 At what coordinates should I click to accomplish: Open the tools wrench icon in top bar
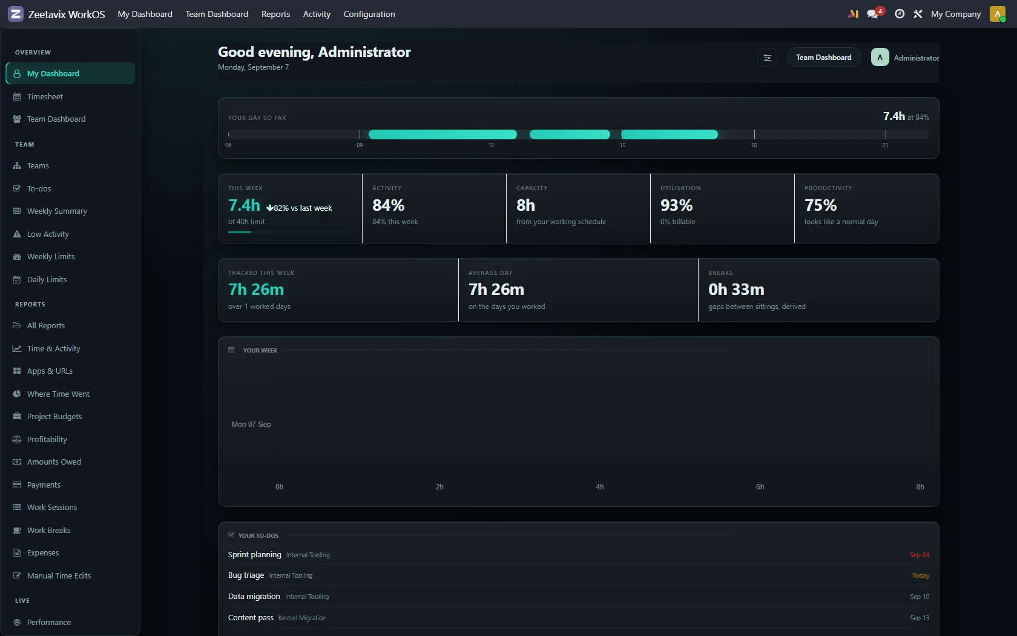click(918, 14)
